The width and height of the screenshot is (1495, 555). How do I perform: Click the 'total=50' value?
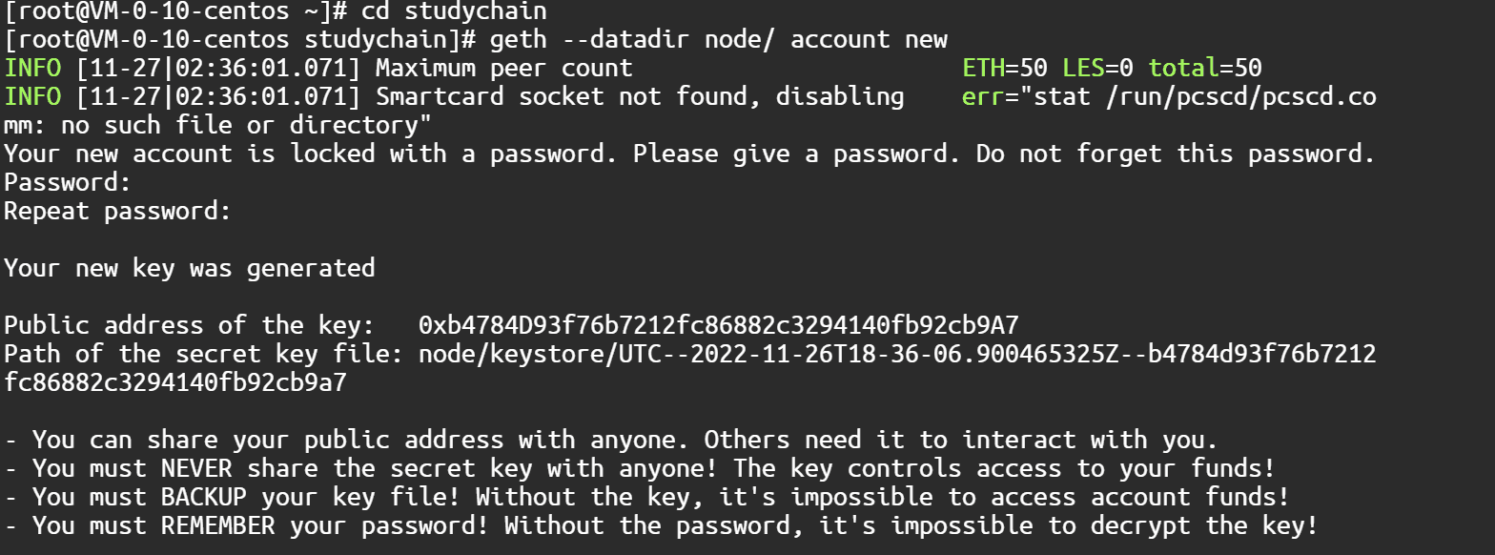(x=1205, y=69)
